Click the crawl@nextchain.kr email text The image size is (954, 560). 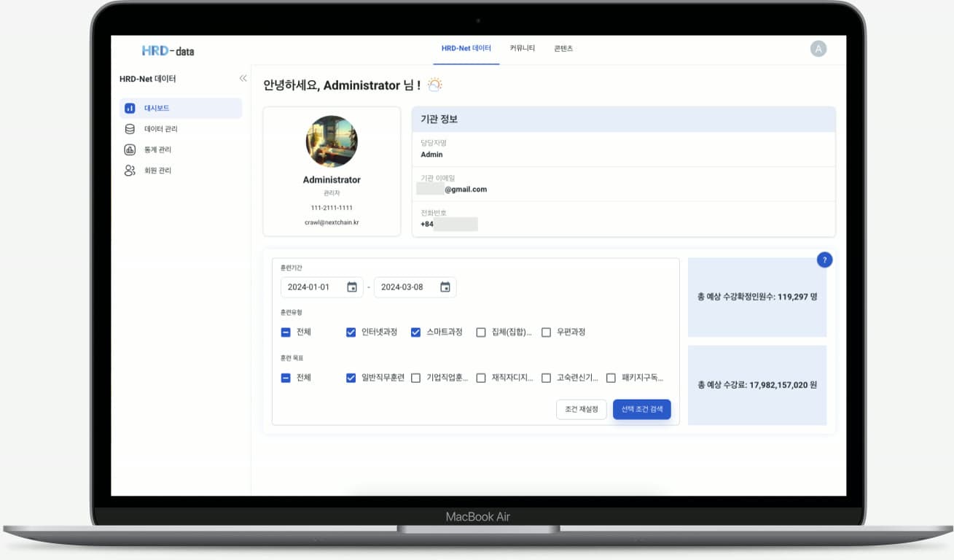(x=332, y=222)
